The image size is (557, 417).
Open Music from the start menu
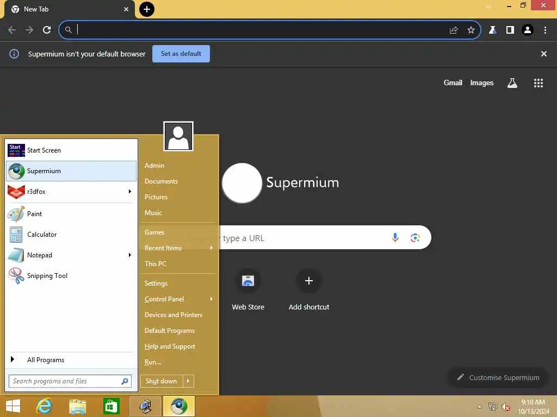point(153,213)
